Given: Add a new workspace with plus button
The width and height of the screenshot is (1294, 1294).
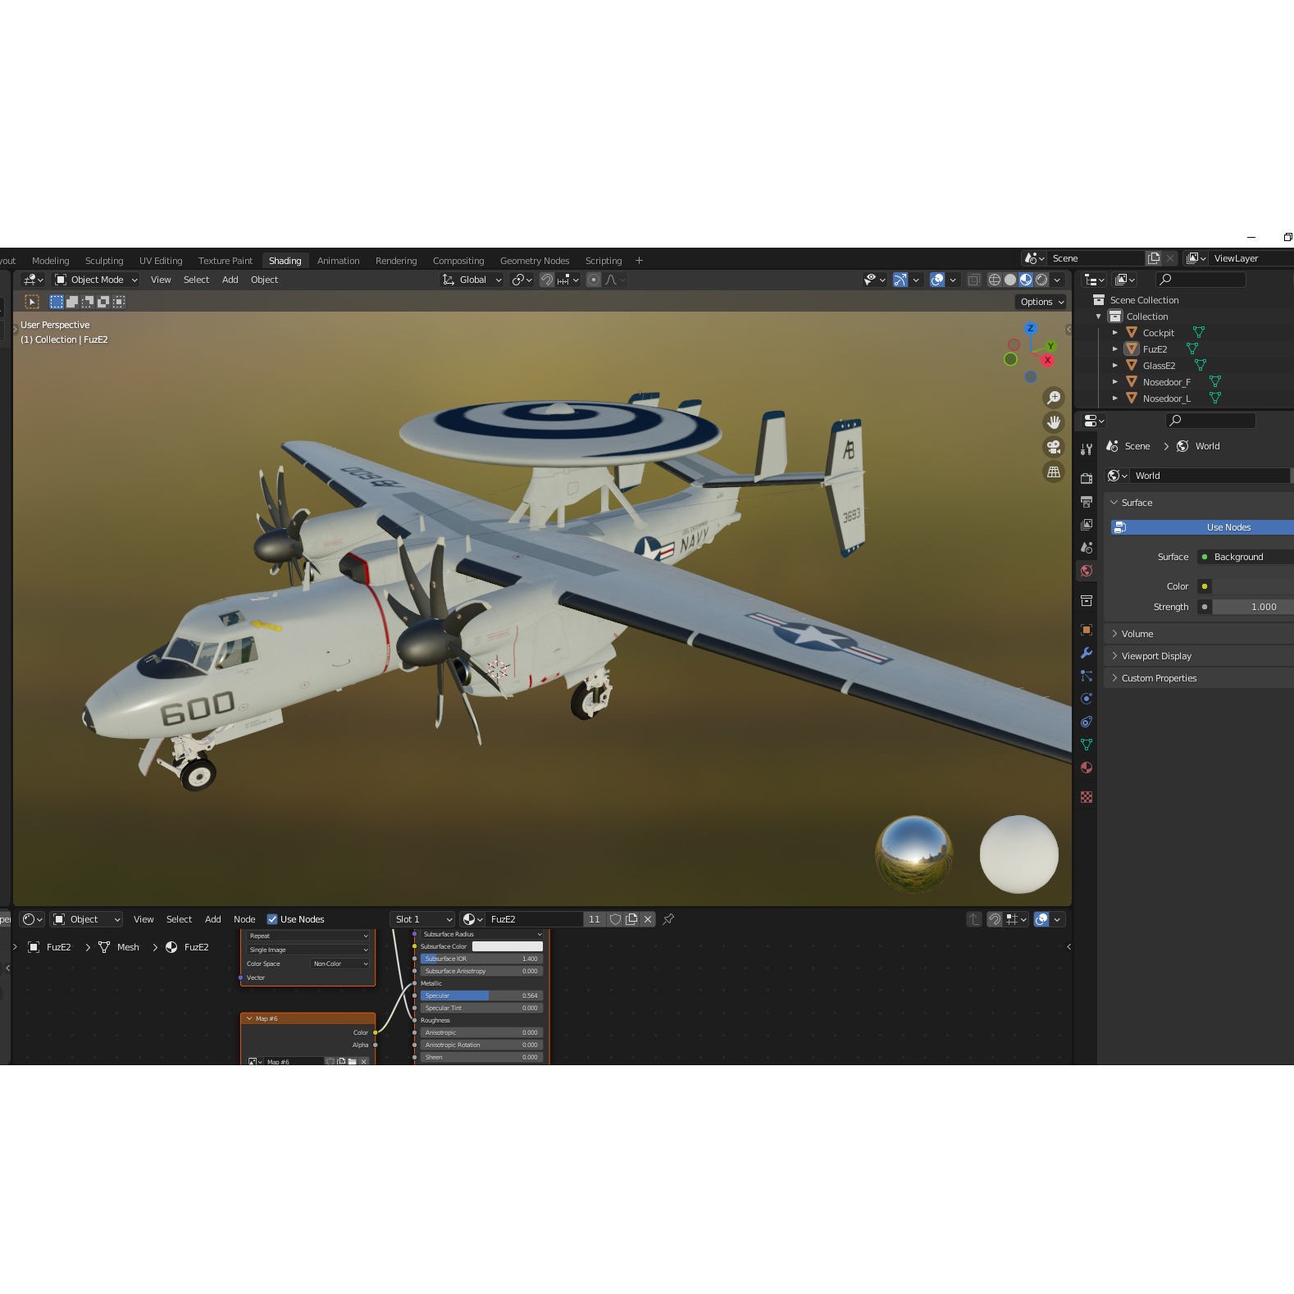Looking at the screenshot, I should [640, 261].
